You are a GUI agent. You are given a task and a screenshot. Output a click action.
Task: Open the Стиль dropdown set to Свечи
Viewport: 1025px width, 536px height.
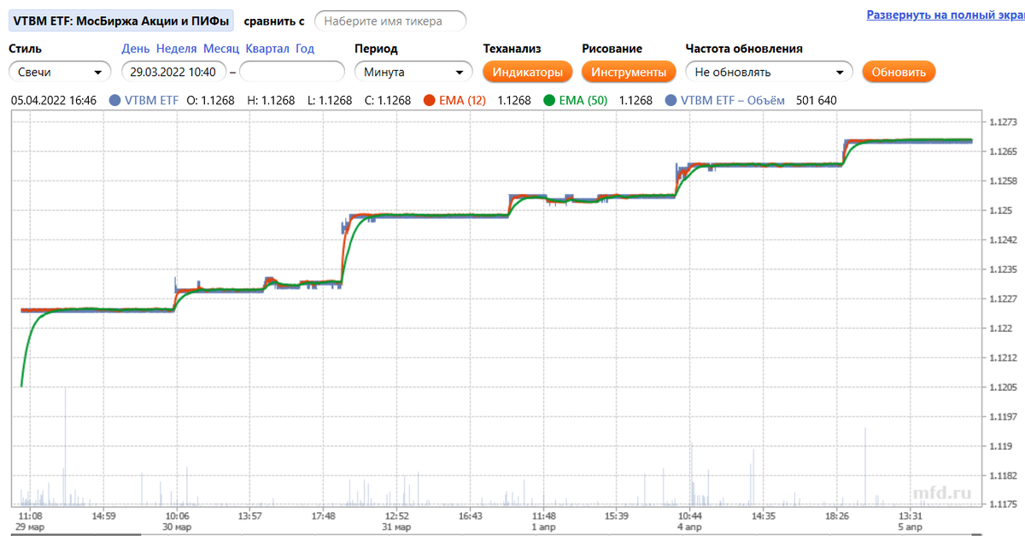click(60, 72)
